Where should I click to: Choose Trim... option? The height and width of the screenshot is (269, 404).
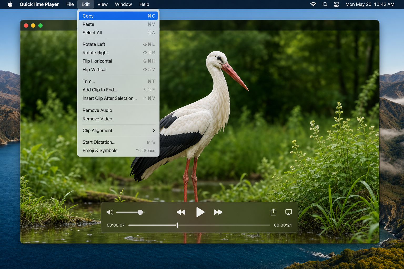click(118, 81)
